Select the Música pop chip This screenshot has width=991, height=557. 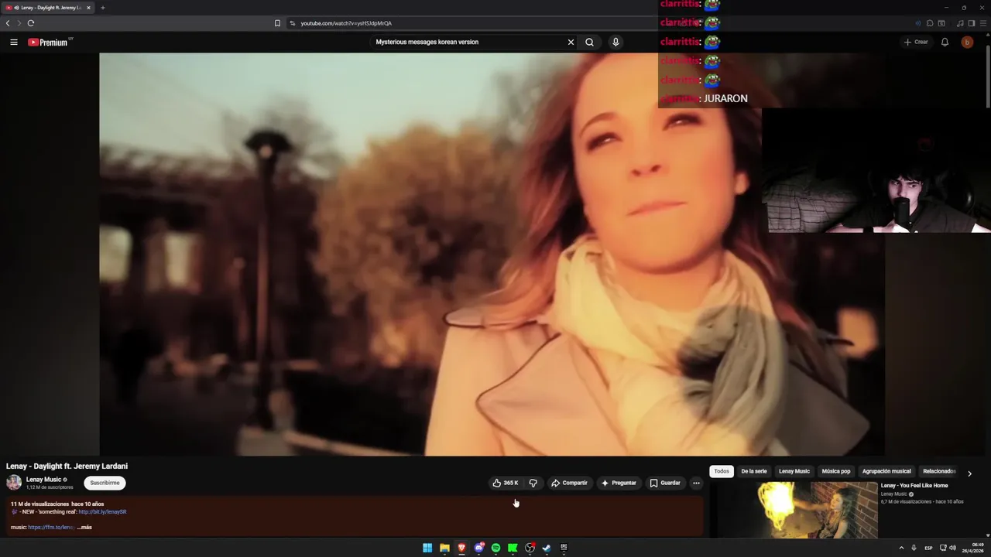pyautogui.click(x=836, y=471)
